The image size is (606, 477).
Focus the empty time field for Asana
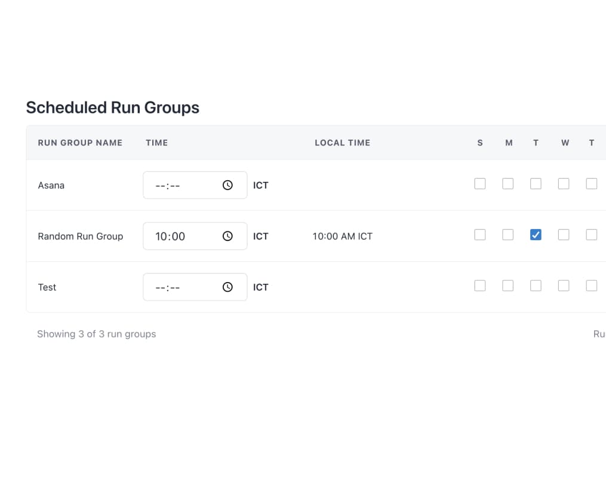tap(195, 185)
